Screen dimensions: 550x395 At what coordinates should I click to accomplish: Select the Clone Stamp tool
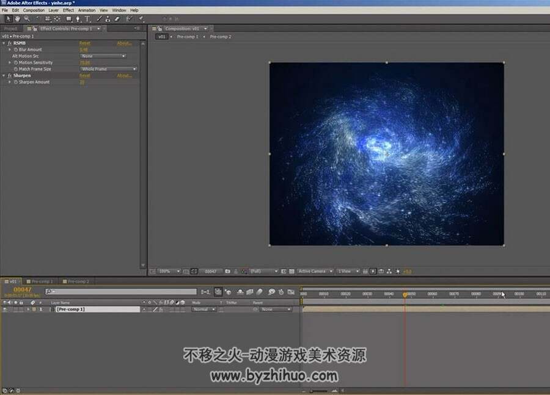pos(108,18)
